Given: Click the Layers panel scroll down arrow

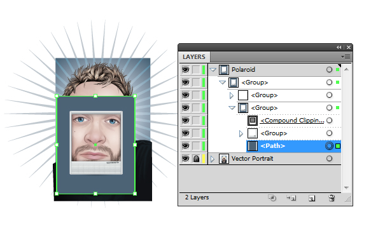Looking at the screenshot, I should click(346, 188).
